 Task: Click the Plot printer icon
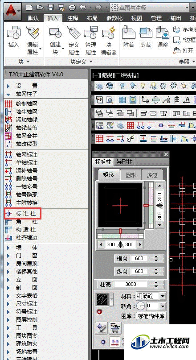[x=72, y=8]
